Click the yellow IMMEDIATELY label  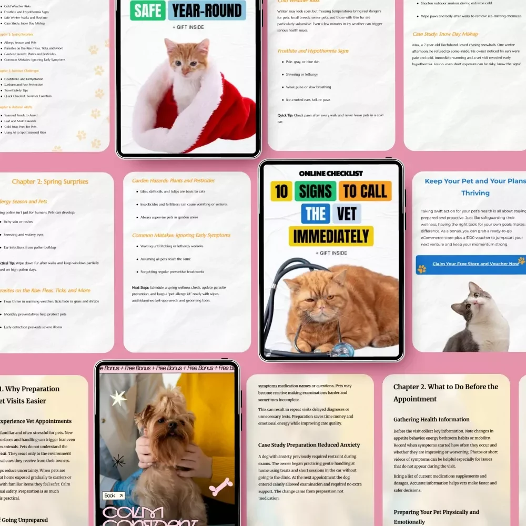click(331, 236)
